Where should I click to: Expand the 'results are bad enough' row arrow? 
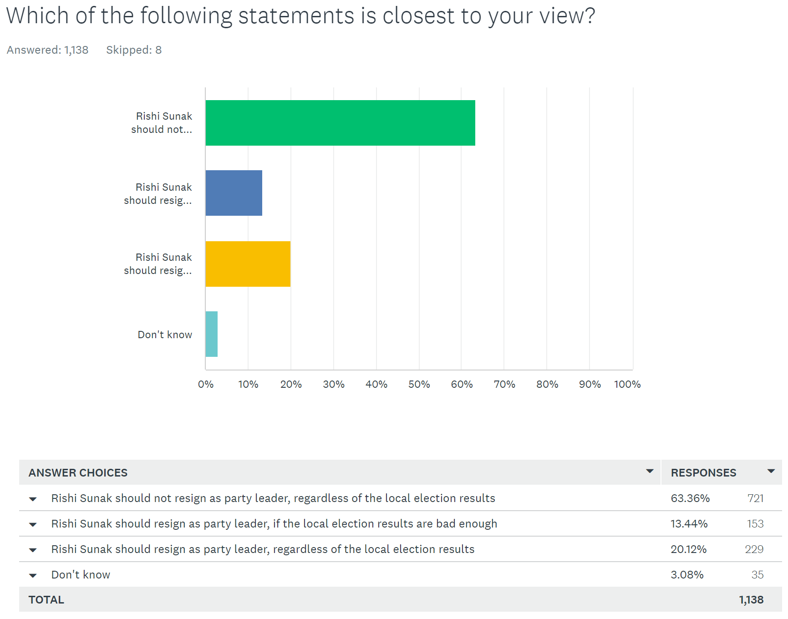pyautogui.click(x=33, y=524)
